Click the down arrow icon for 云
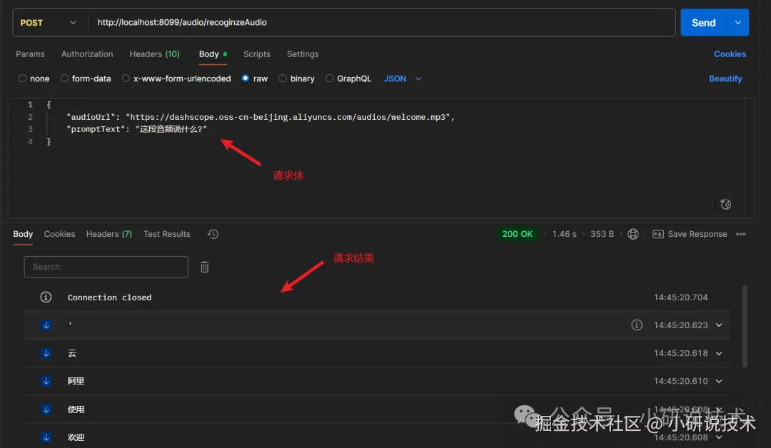This screenshot has height=448, width=771. pos(46,353)
